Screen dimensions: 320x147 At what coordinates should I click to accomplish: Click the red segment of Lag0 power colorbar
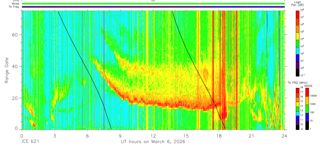[298, 14]
